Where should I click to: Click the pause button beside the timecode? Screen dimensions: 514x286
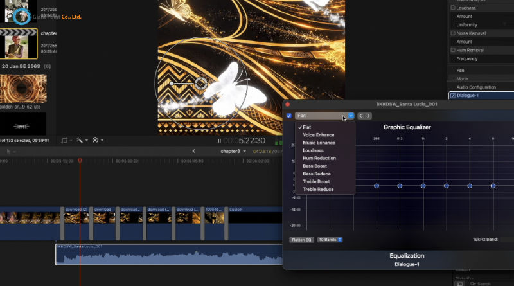(x=219, y=140)
